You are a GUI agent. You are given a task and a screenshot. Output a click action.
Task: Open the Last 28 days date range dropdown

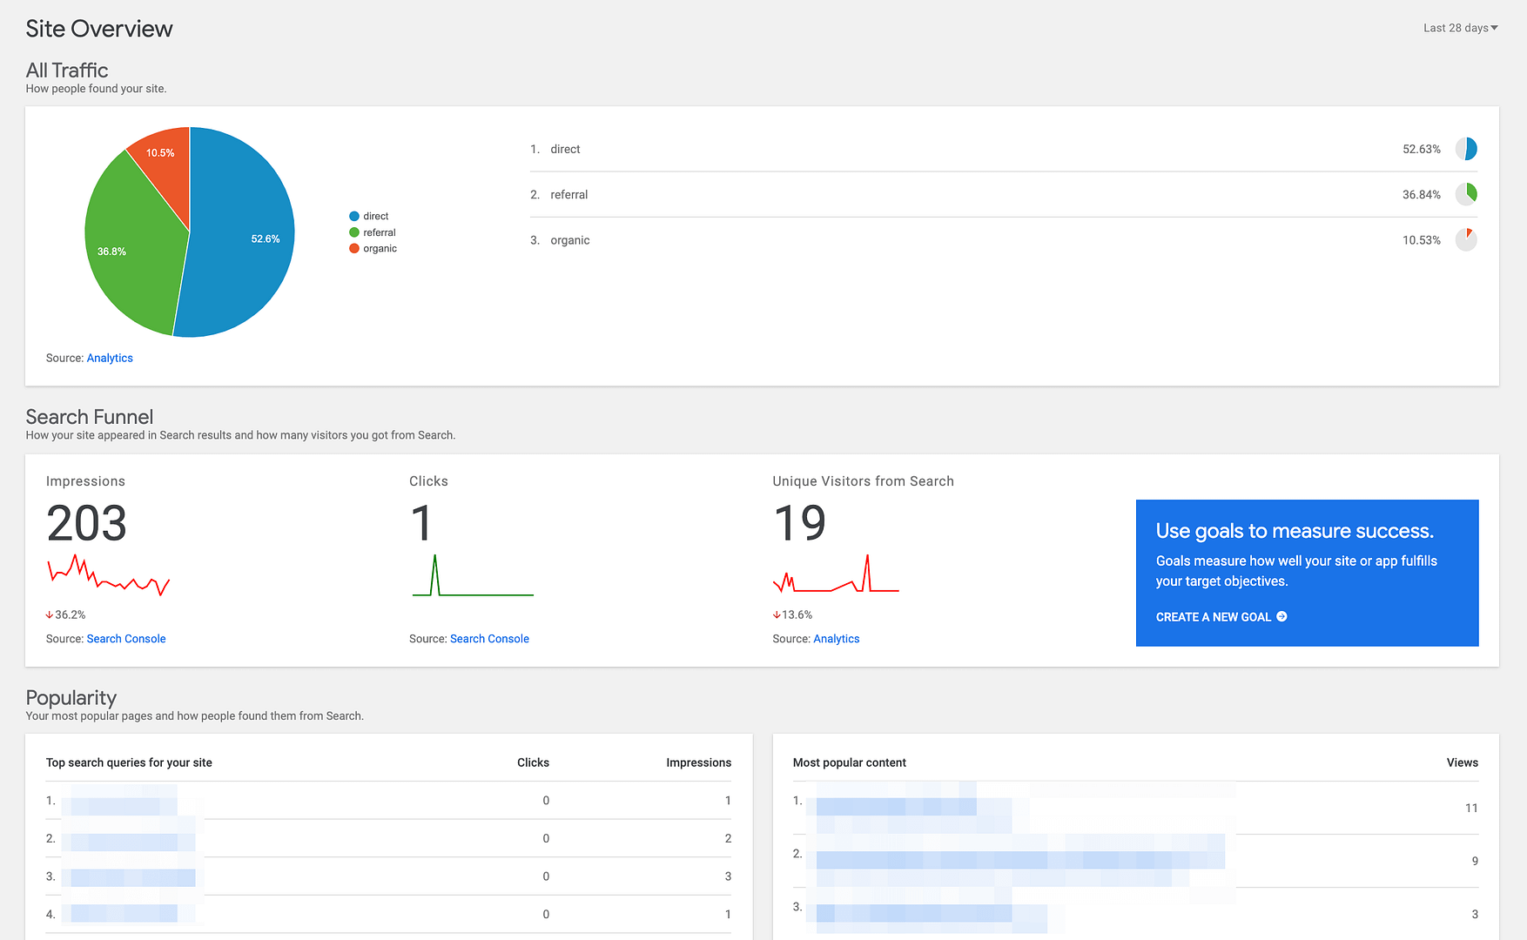1459,27
